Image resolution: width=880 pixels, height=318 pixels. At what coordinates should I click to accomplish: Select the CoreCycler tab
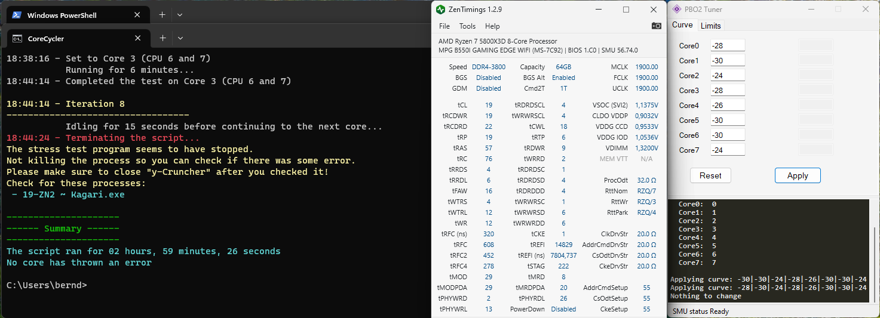click(78, 38)
